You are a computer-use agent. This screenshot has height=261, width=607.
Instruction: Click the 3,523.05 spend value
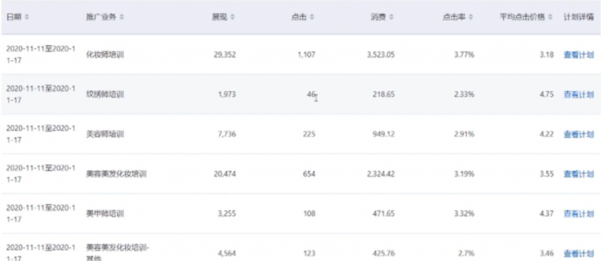tap(381, 55)
